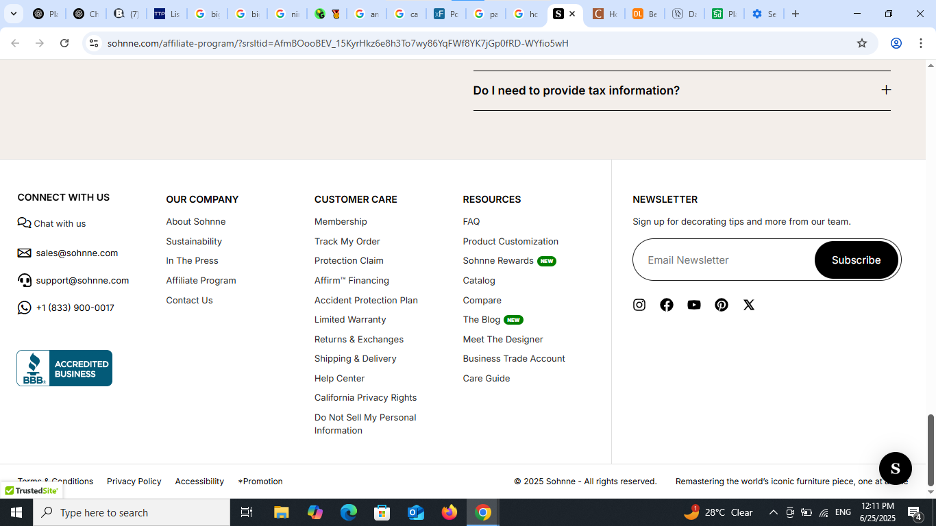Close the active Sohnne tab
The height and width of the screenshot is (526, 936).
(572, 14)
